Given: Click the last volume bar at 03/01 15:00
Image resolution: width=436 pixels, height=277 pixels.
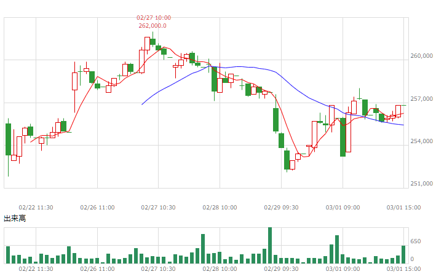Looking at the screenshot, I should coord(403,254).
